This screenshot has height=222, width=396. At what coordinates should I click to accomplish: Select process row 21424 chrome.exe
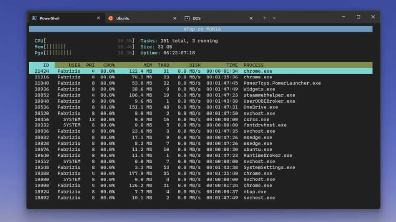point(200,71)
